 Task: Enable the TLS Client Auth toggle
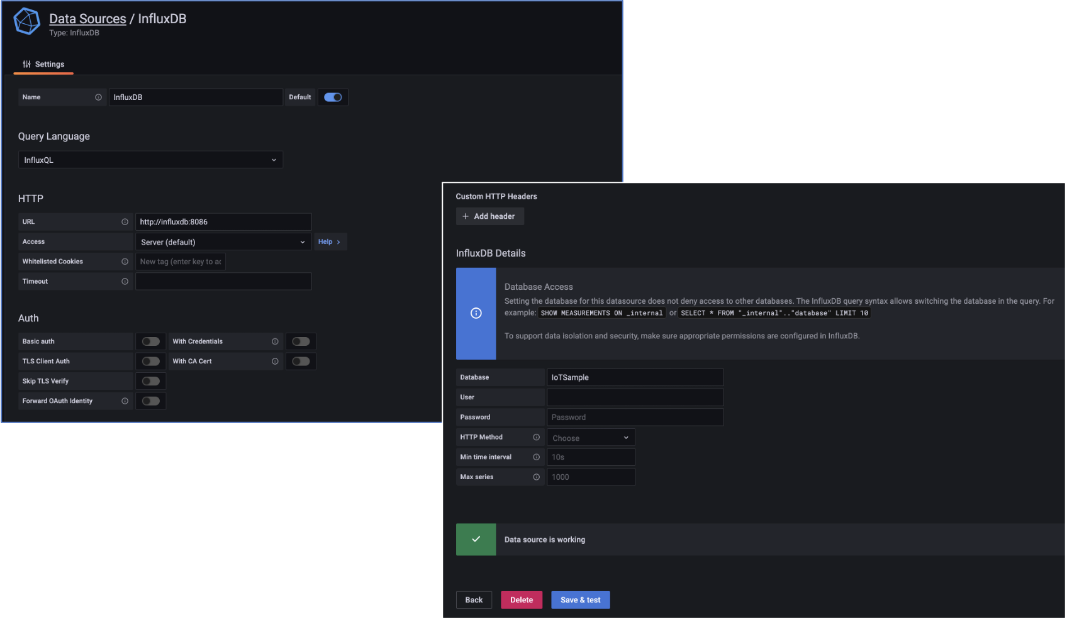tap(151, 362)
